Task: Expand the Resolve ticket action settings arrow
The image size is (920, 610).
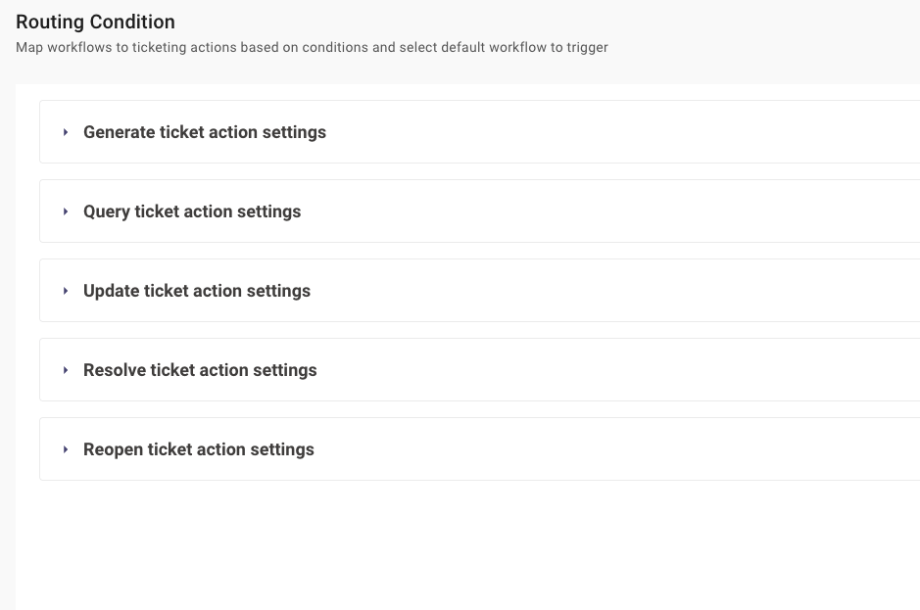Action: (x=66, y=370)
